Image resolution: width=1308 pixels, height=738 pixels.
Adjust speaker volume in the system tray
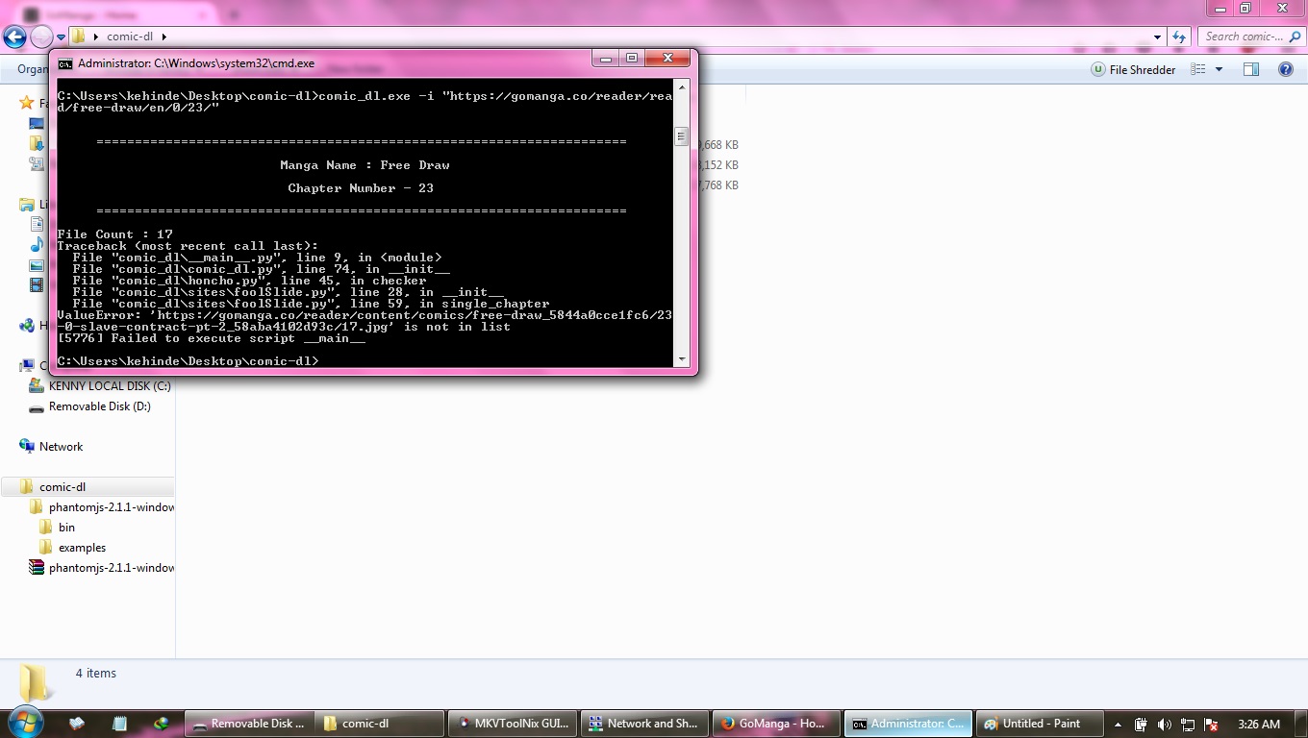click(1165, 724)
